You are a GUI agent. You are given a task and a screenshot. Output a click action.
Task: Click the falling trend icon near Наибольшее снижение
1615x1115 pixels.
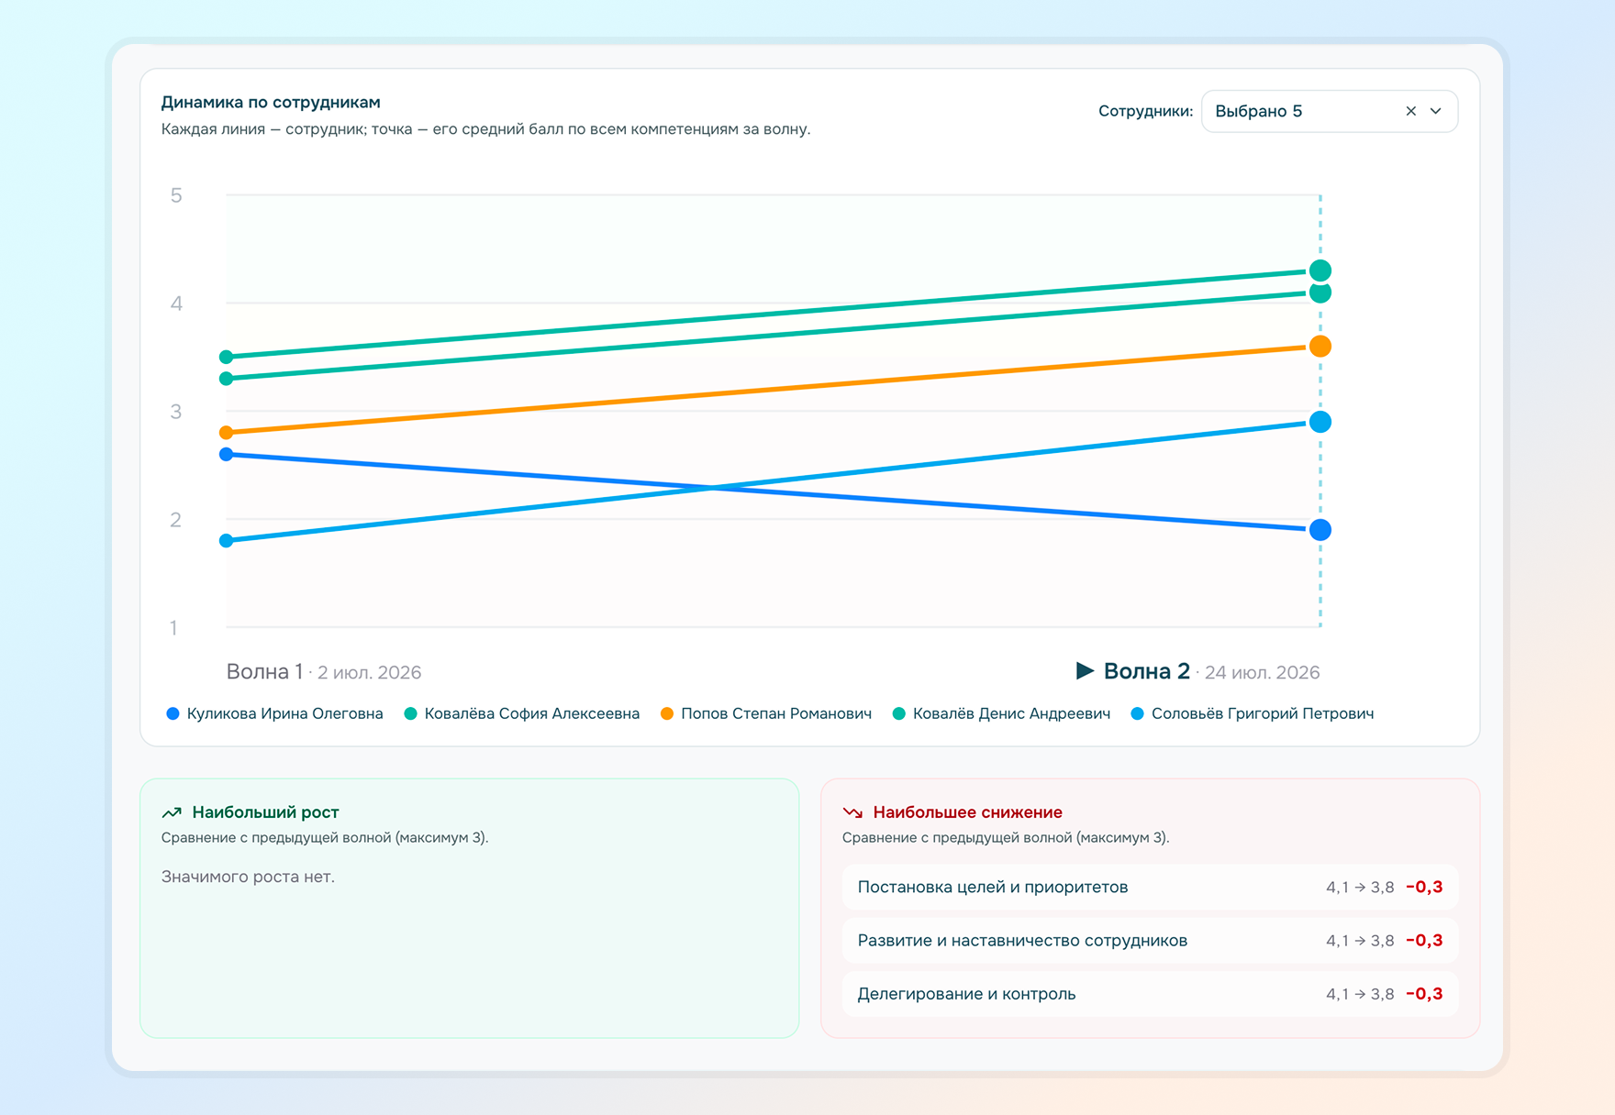[x=852, y=812]
